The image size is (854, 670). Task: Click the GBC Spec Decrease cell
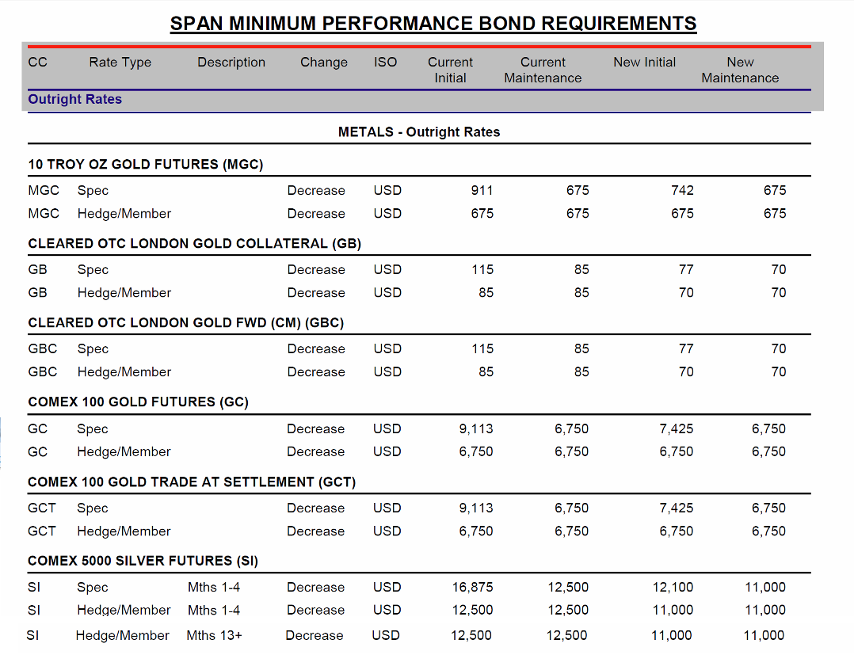[x=316, y=348]
